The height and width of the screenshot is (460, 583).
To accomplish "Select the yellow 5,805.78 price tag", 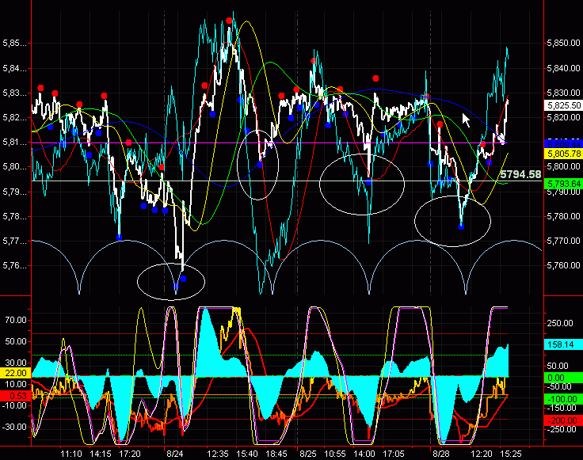I will [563, 154].
